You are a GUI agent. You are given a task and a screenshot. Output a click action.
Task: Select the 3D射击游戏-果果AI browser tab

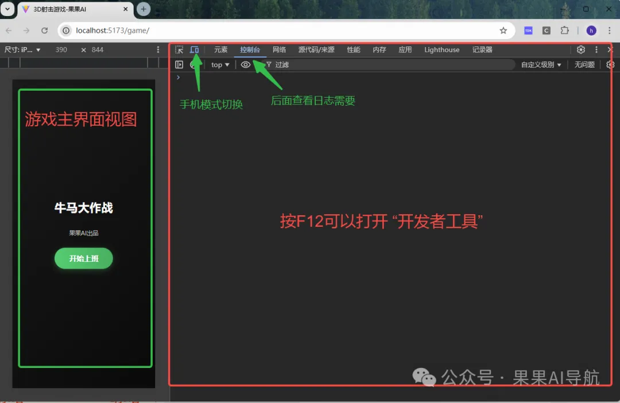75,9
